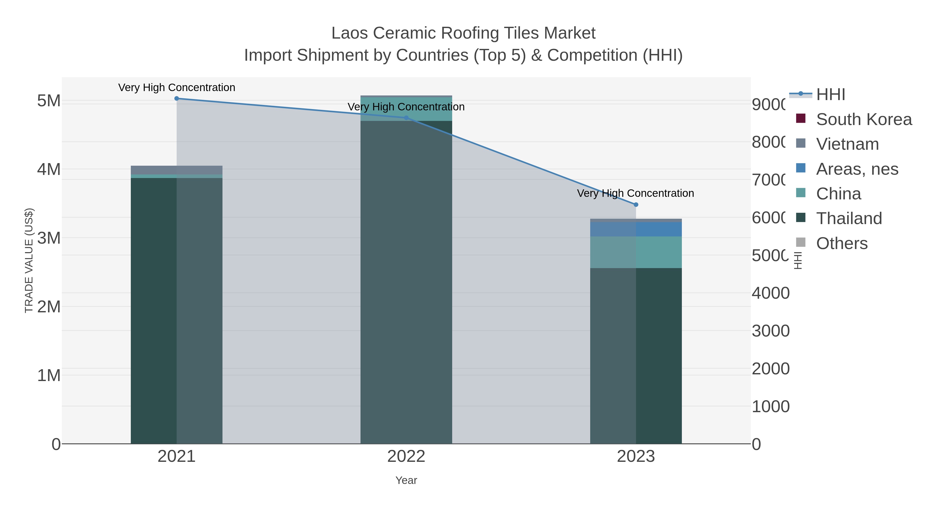Click the Vietnam slate color swatch

point(801,143)
